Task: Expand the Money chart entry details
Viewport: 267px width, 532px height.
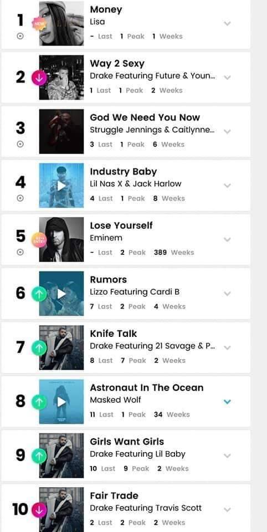Action: click(227, 23)
